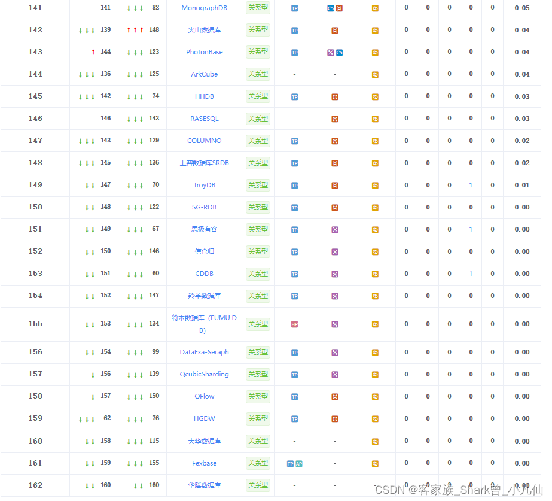Click the red HP icon in 符木数据库 row
552x501 pixels.
tap(295, 324)
